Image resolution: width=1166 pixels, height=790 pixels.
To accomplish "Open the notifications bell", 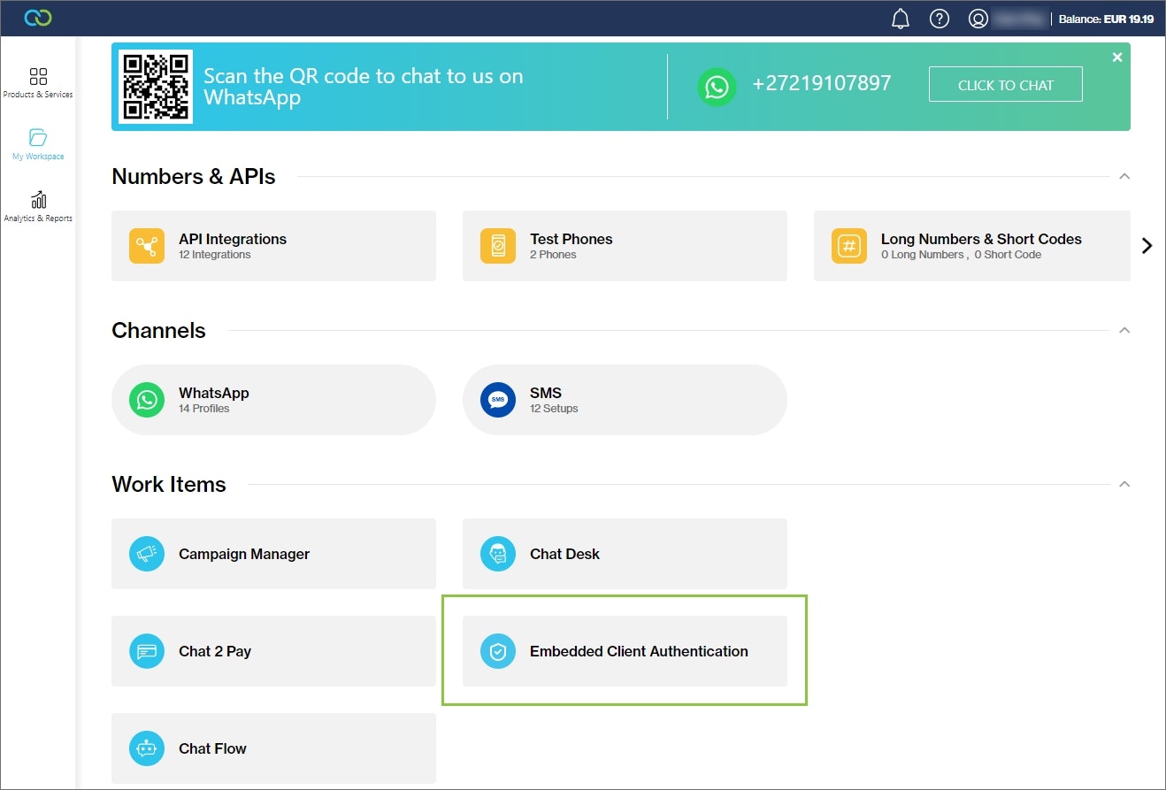I will [901, 19].
